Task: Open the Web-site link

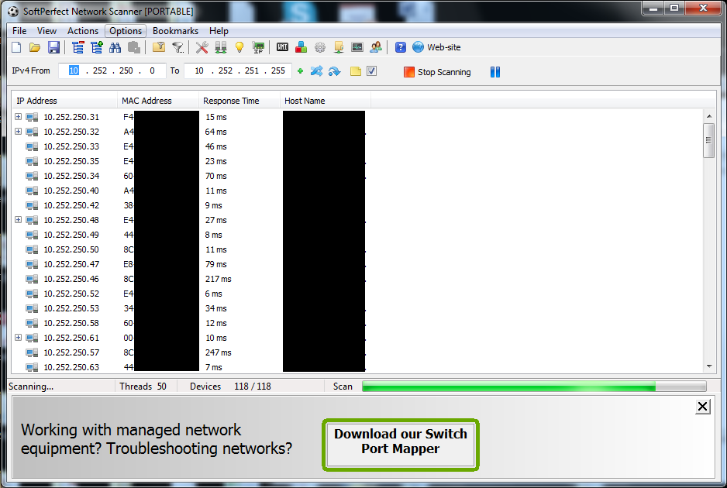Action: [x=437, y=47]
